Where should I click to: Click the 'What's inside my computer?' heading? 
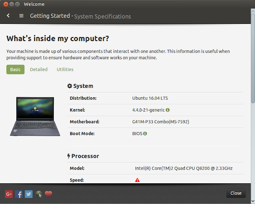(58, 39)
